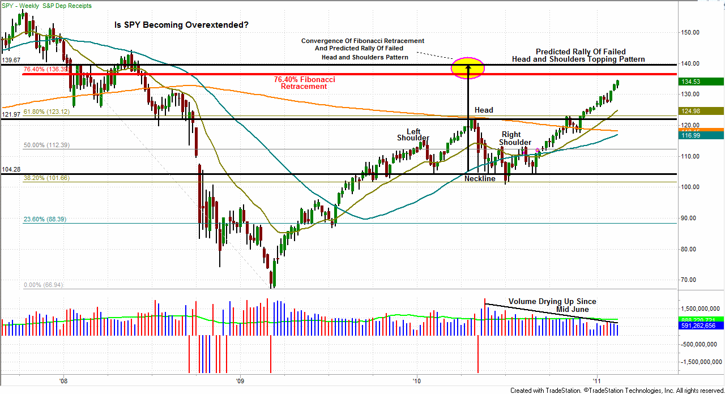Click the red "76.40% Fibonacci Retracement" label
The width and height of the screenshot is (725, 394).
tap(304, 83)
